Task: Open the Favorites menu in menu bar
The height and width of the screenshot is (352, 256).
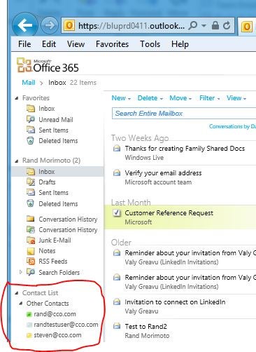Action: (112, 44)
